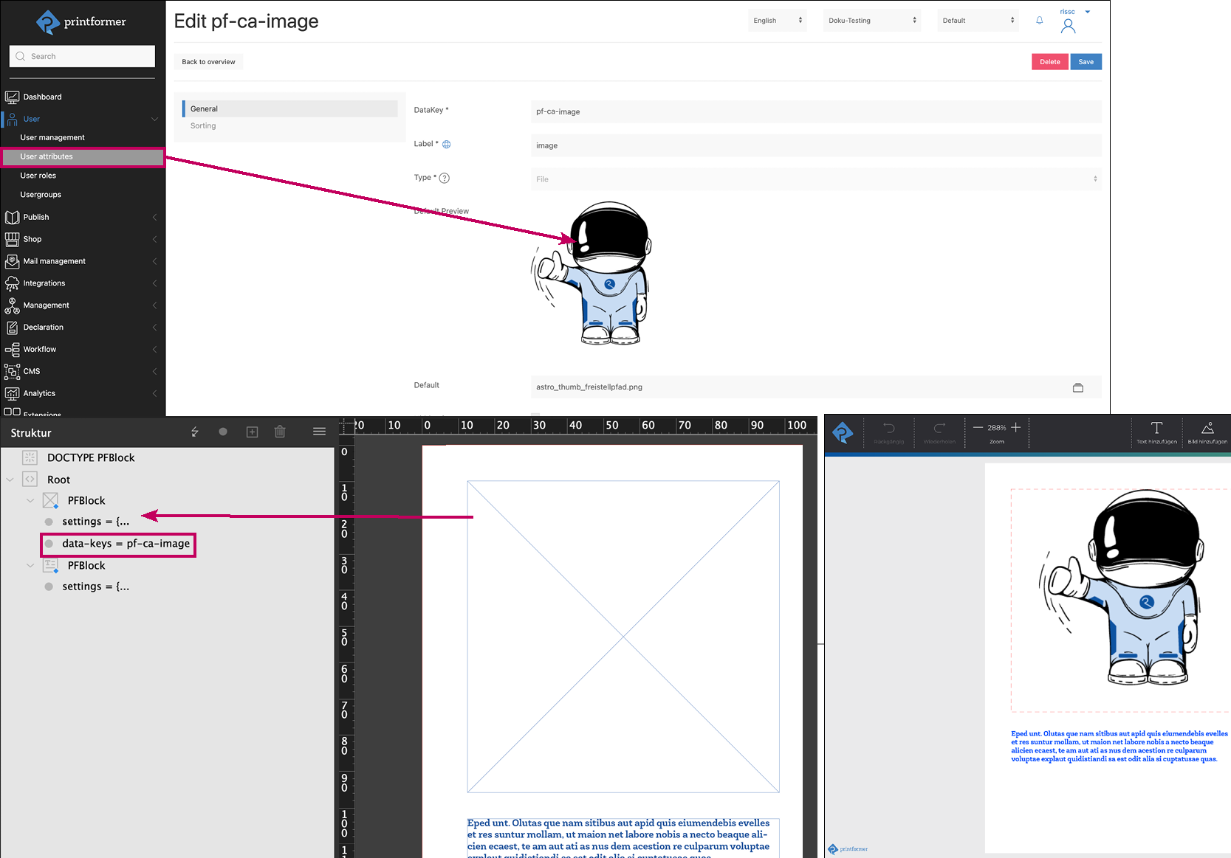The image size is (1231, 858).
Task: Open the Doku-Testing selector dropdown
Action: pos(871,21)
